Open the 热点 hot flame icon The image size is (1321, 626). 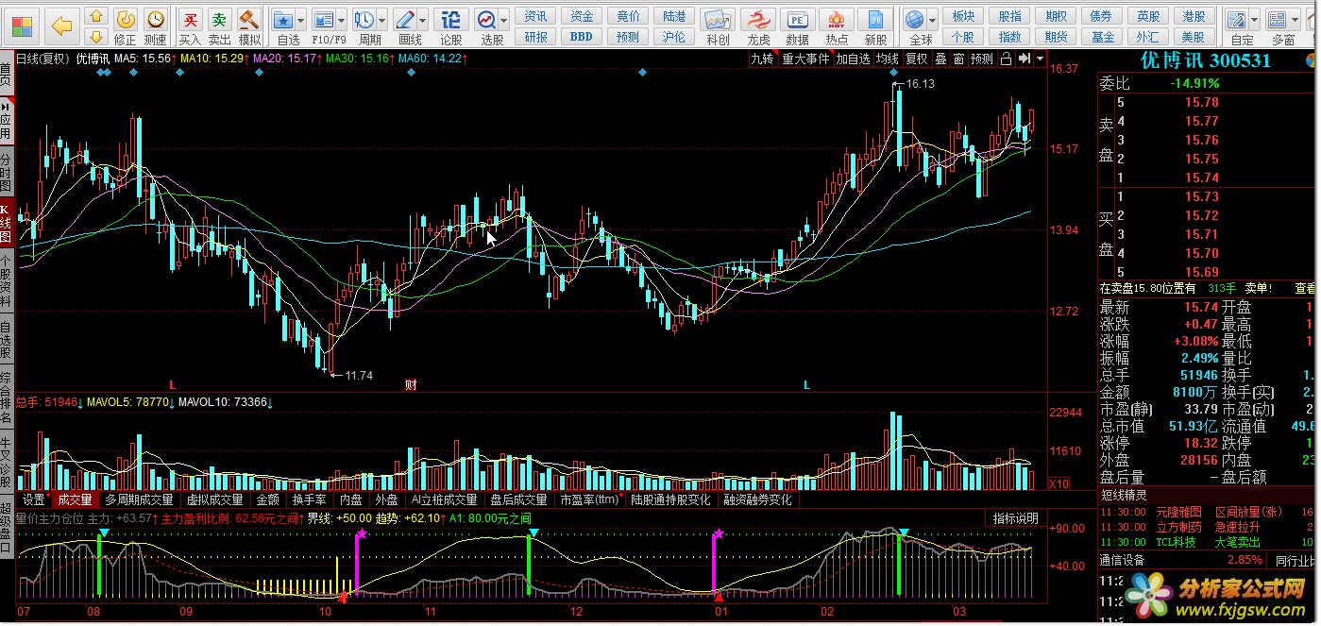[x=837, y=21]
